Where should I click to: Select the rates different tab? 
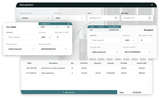tap(113, 27)
